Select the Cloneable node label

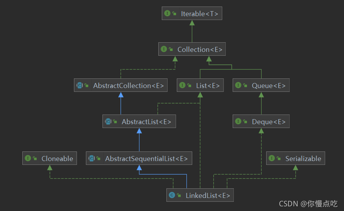pos(57,158)
